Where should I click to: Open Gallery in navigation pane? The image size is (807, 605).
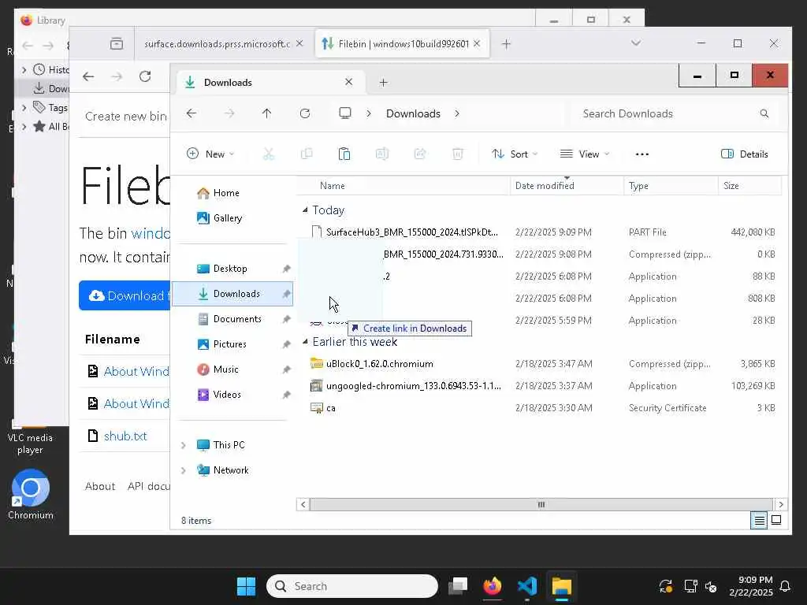(220, 218)
